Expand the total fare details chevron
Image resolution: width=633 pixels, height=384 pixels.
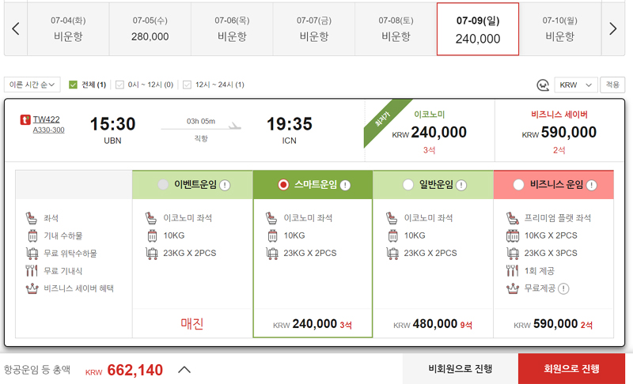tap(184, 369)
